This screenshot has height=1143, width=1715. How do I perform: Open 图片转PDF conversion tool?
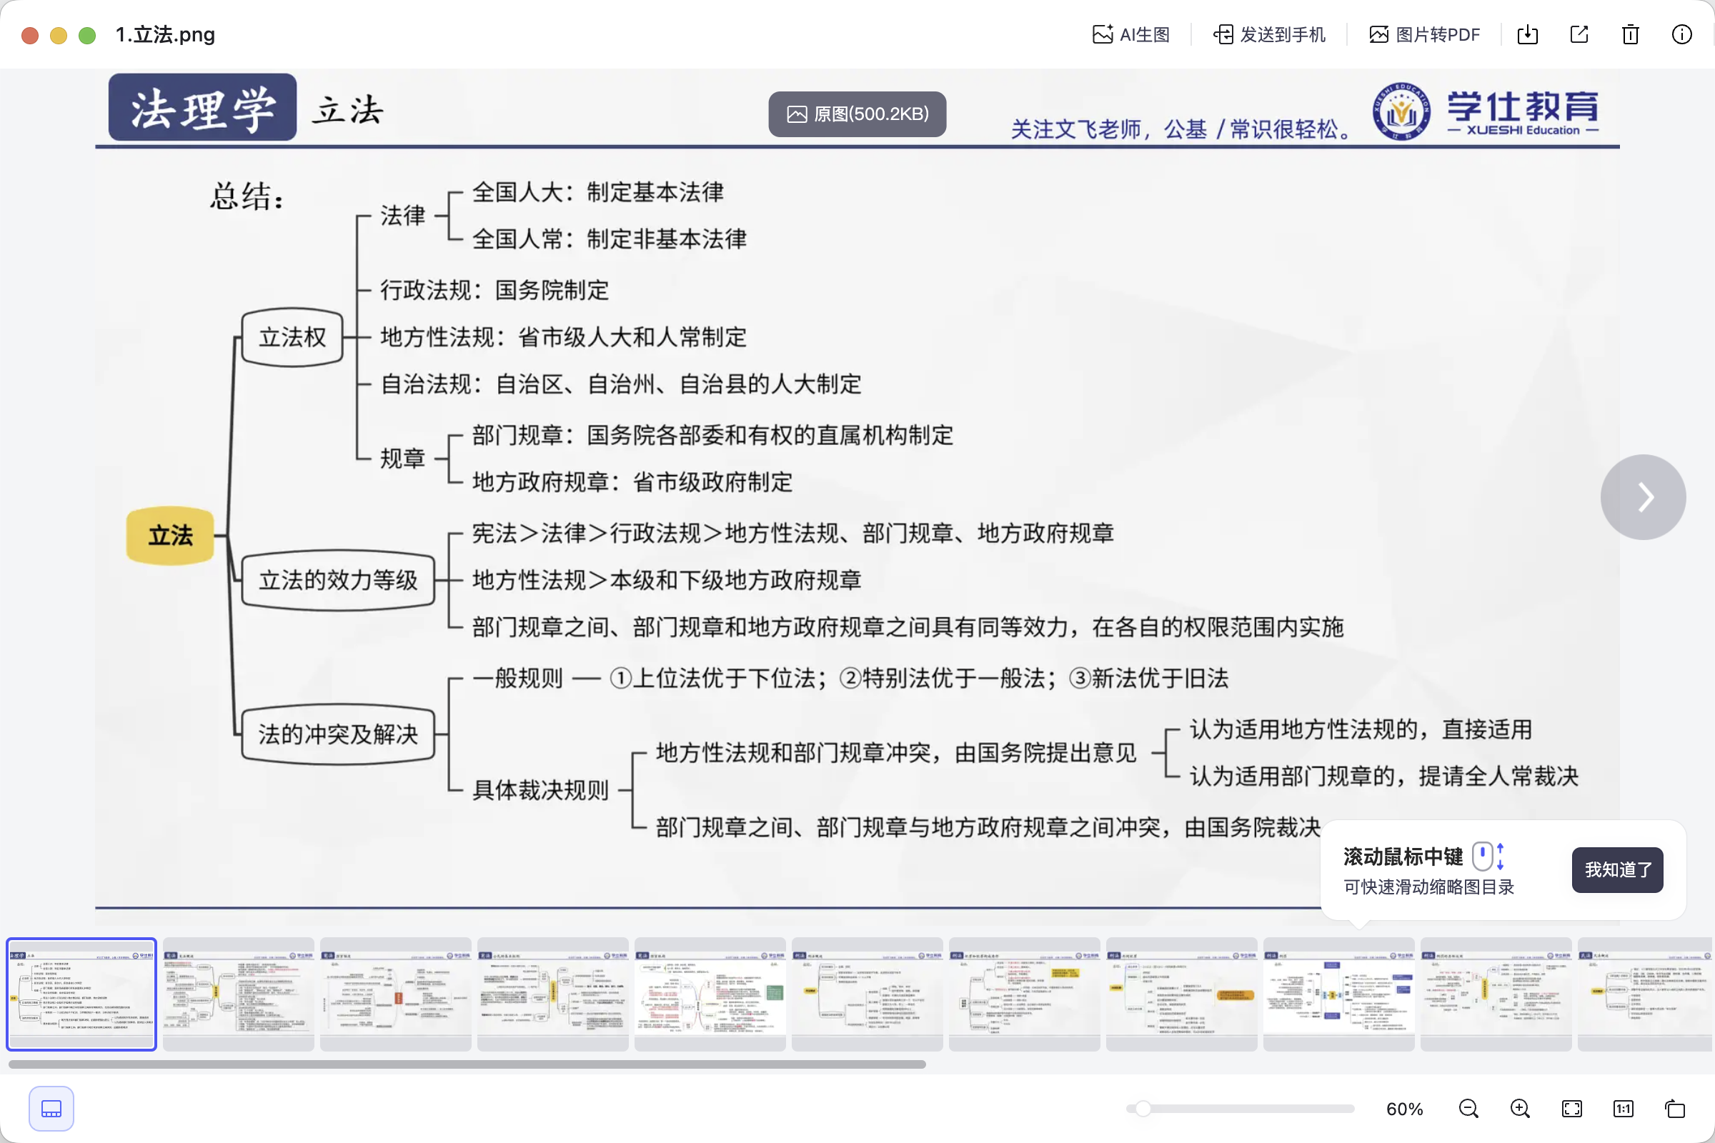point(1423,34)
